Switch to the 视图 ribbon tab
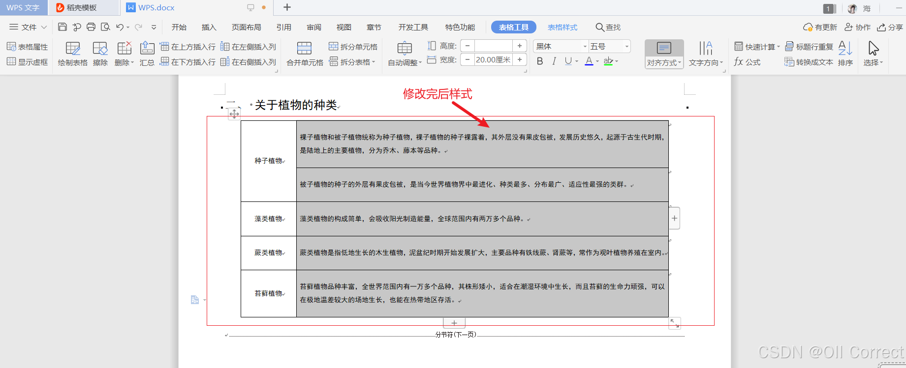 coord(344,27)
